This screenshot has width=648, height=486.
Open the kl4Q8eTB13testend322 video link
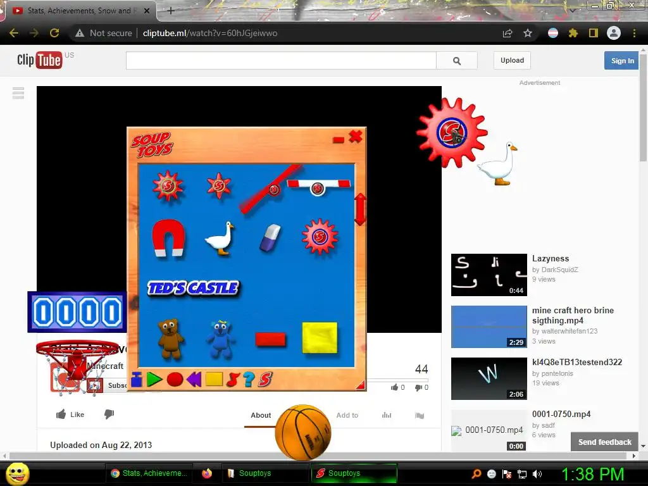(577, 363)
